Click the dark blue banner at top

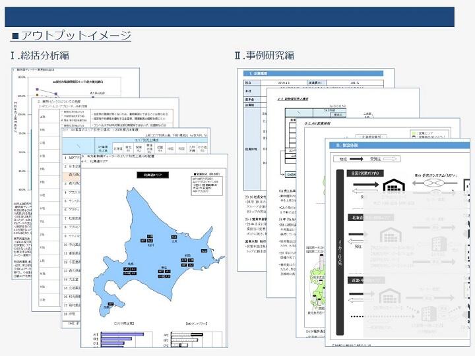230,17
